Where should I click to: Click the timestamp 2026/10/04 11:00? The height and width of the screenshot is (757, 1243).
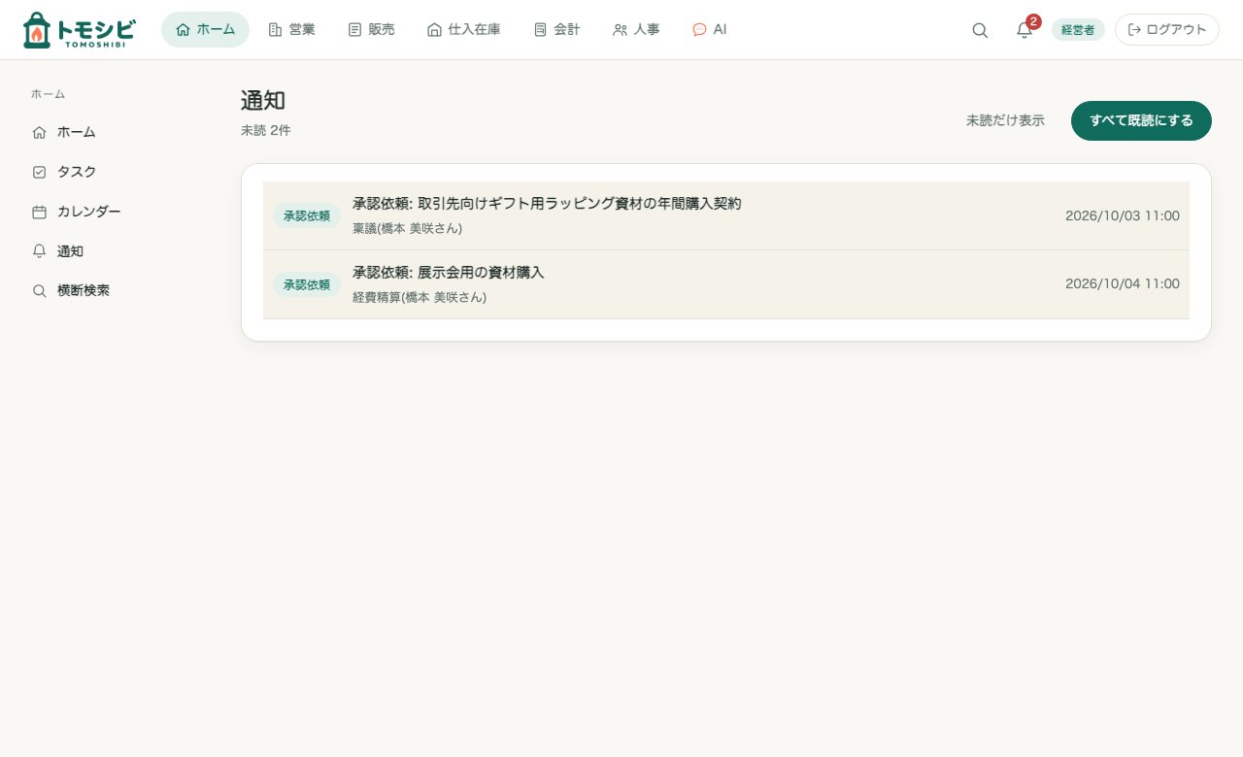[1123, 284]
